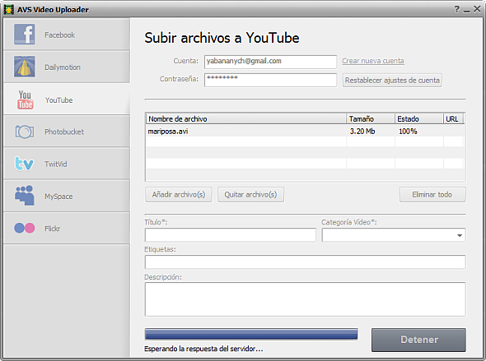The width and height of the screenshot is (486, 361).
Task: Switch to the MySpace tab label
Action: coord(58,197)
